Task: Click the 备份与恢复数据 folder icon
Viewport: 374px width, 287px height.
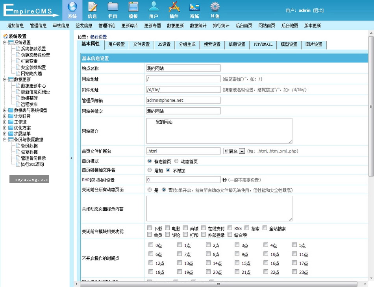Action: tap(11, 139)
